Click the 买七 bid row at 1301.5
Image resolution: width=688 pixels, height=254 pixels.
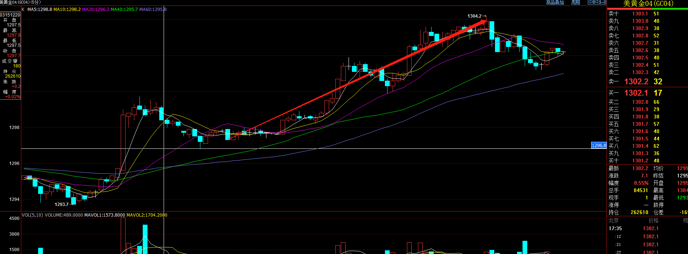coord(647,139)
